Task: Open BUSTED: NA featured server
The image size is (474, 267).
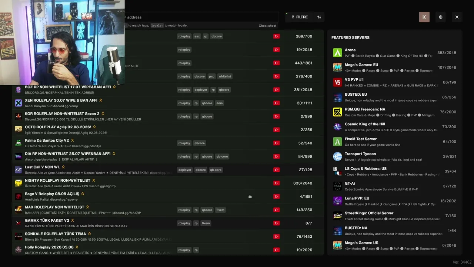Action: [395, 231]
